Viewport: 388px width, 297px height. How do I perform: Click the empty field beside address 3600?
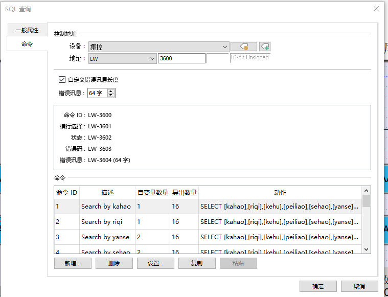point(218,58)
